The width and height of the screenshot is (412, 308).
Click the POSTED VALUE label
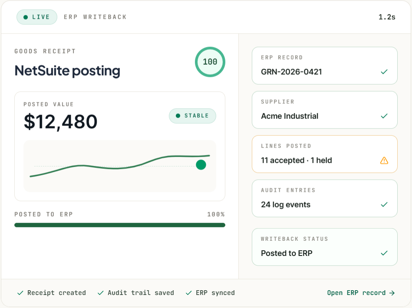tap(49, 104)
